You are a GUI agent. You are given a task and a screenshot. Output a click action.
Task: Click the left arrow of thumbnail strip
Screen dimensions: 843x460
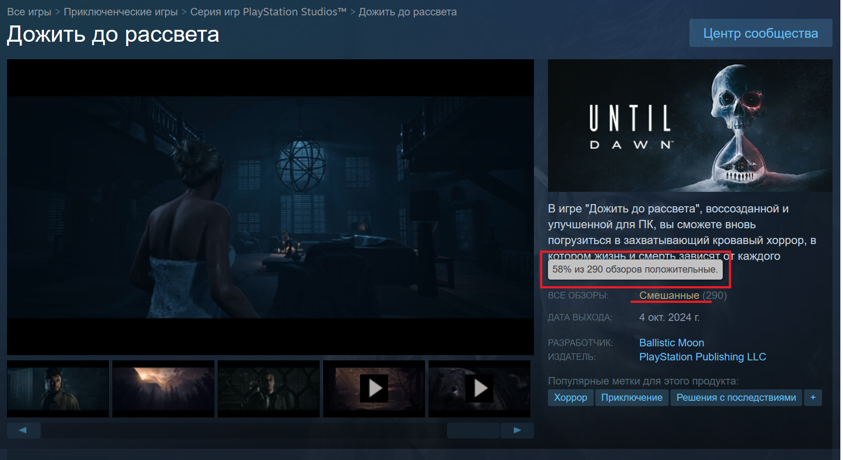click(24, 430)
